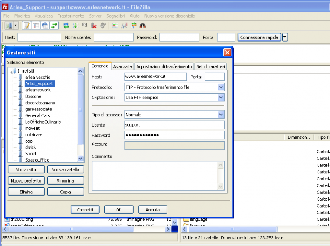Click the Nuovo sito button
Image resolution: width=330 pixels, height=246 pixels.
[26, 169]
